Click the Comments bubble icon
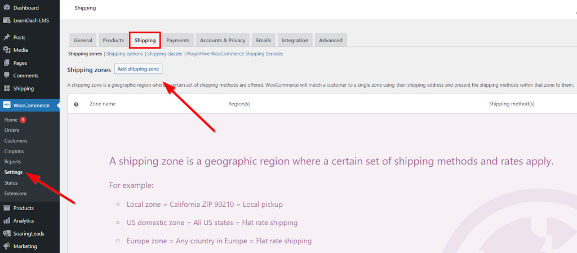Image resolution: width=577 pixels, height=253 pixels. click(x=7, y=76)
